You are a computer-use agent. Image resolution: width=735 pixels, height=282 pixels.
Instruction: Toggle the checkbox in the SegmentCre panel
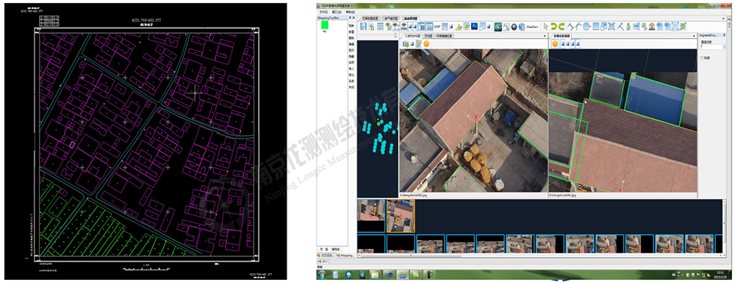702,58
